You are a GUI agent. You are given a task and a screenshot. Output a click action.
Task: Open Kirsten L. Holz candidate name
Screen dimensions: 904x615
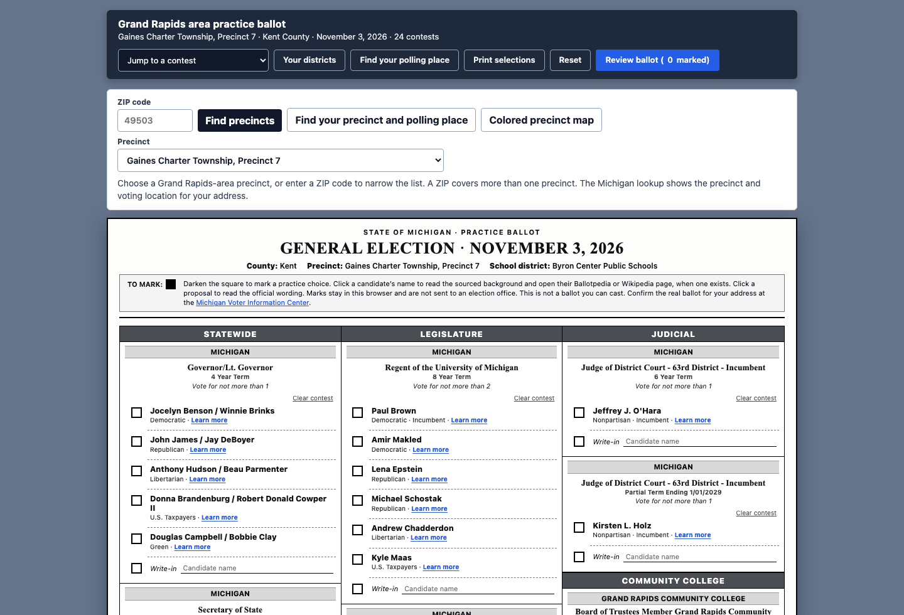coord(622,526)
